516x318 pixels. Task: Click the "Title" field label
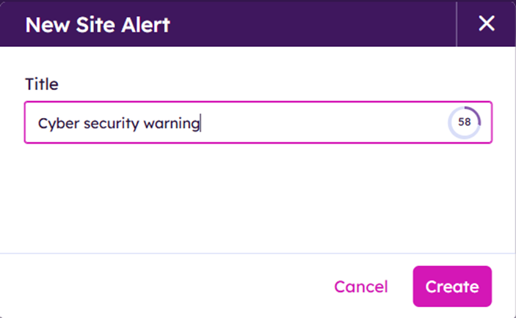(42, 84)
